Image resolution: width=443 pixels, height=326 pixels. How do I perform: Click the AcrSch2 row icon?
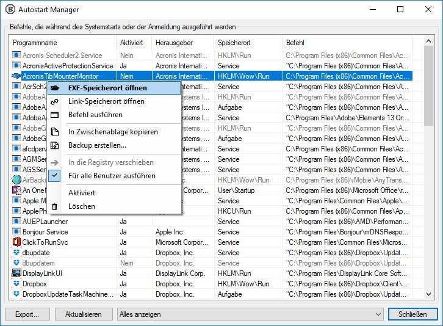[16, 86]
